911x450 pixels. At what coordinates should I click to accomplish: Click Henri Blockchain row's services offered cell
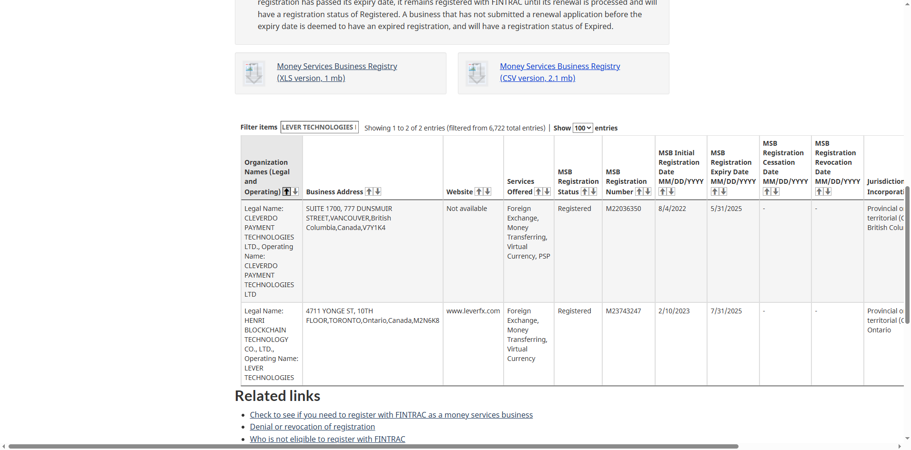(529, 344)
